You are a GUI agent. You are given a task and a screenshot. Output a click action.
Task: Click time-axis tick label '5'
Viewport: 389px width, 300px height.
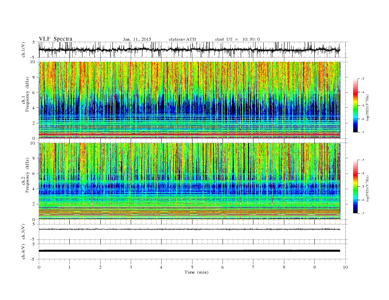tap(192, 267)
